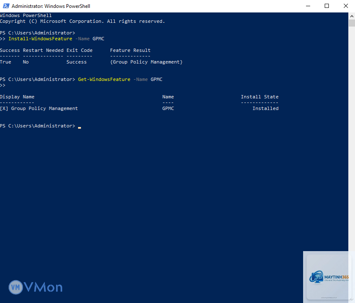Click the 'Exit Code' column header
Viewport: 355px width, 303px height.
tap(79, 50)
